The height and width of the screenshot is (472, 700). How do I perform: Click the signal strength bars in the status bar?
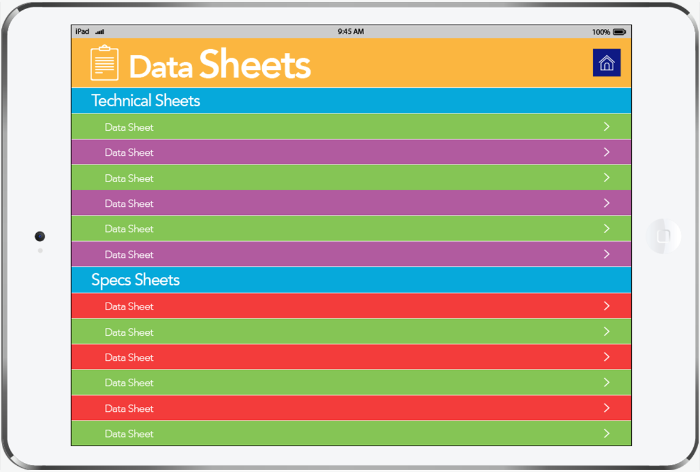pos(100,32)
